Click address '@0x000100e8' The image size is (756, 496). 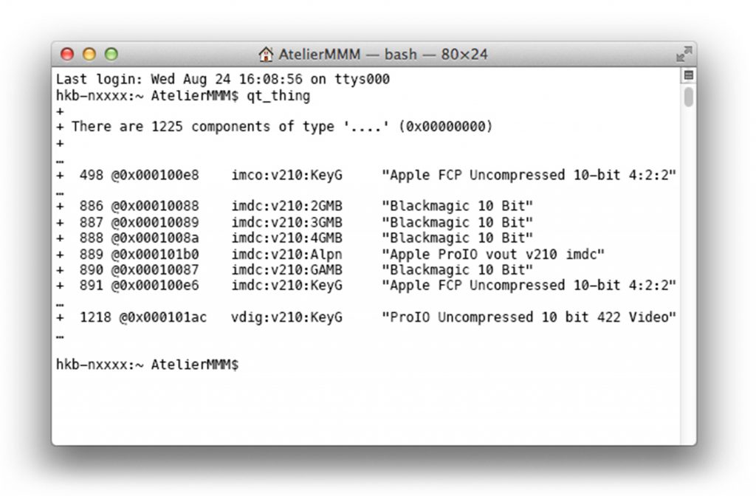(x=155, y=175)
